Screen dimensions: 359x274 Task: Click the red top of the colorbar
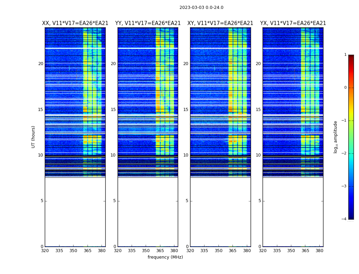point(351,58)
